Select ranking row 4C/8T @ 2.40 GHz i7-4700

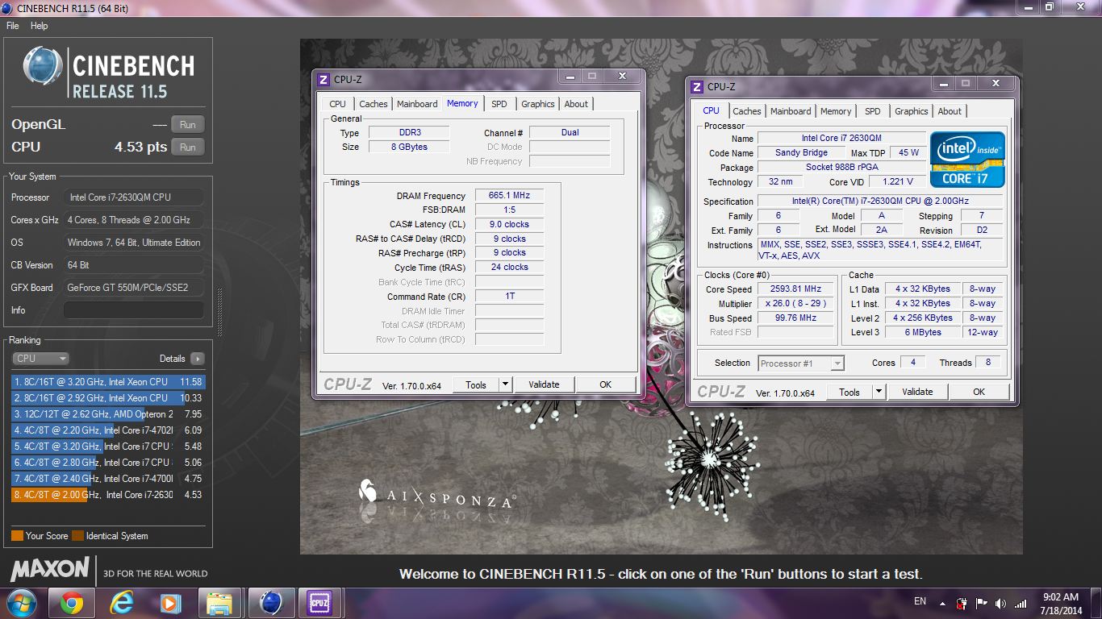(x=108, y=479)
